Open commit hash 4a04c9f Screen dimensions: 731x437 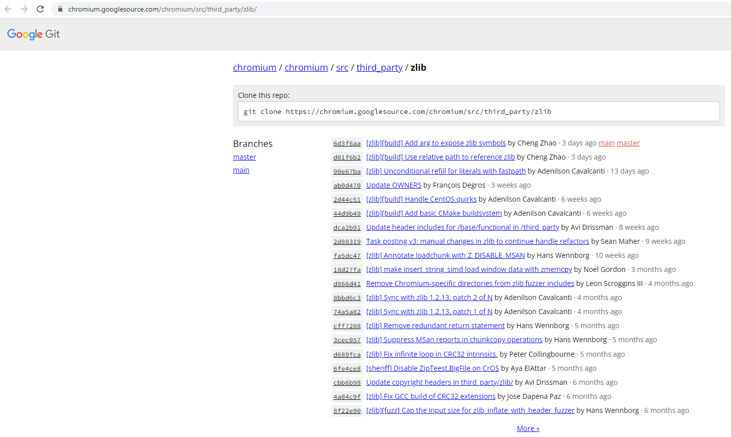(x=347, y=396)
